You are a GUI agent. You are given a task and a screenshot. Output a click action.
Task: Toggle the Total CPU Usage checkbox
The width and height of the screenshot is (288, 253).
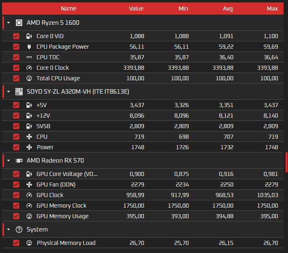tap(16, 78)
